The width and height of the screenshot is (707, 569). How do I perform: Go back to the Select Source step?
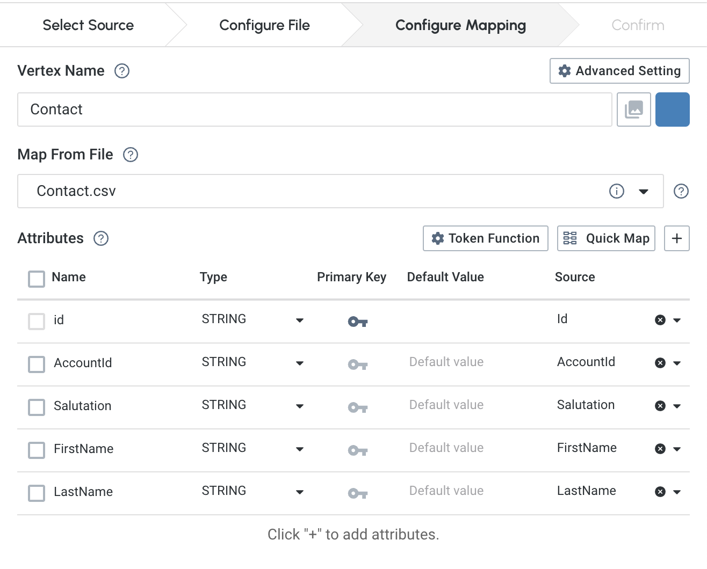point(88,25)
